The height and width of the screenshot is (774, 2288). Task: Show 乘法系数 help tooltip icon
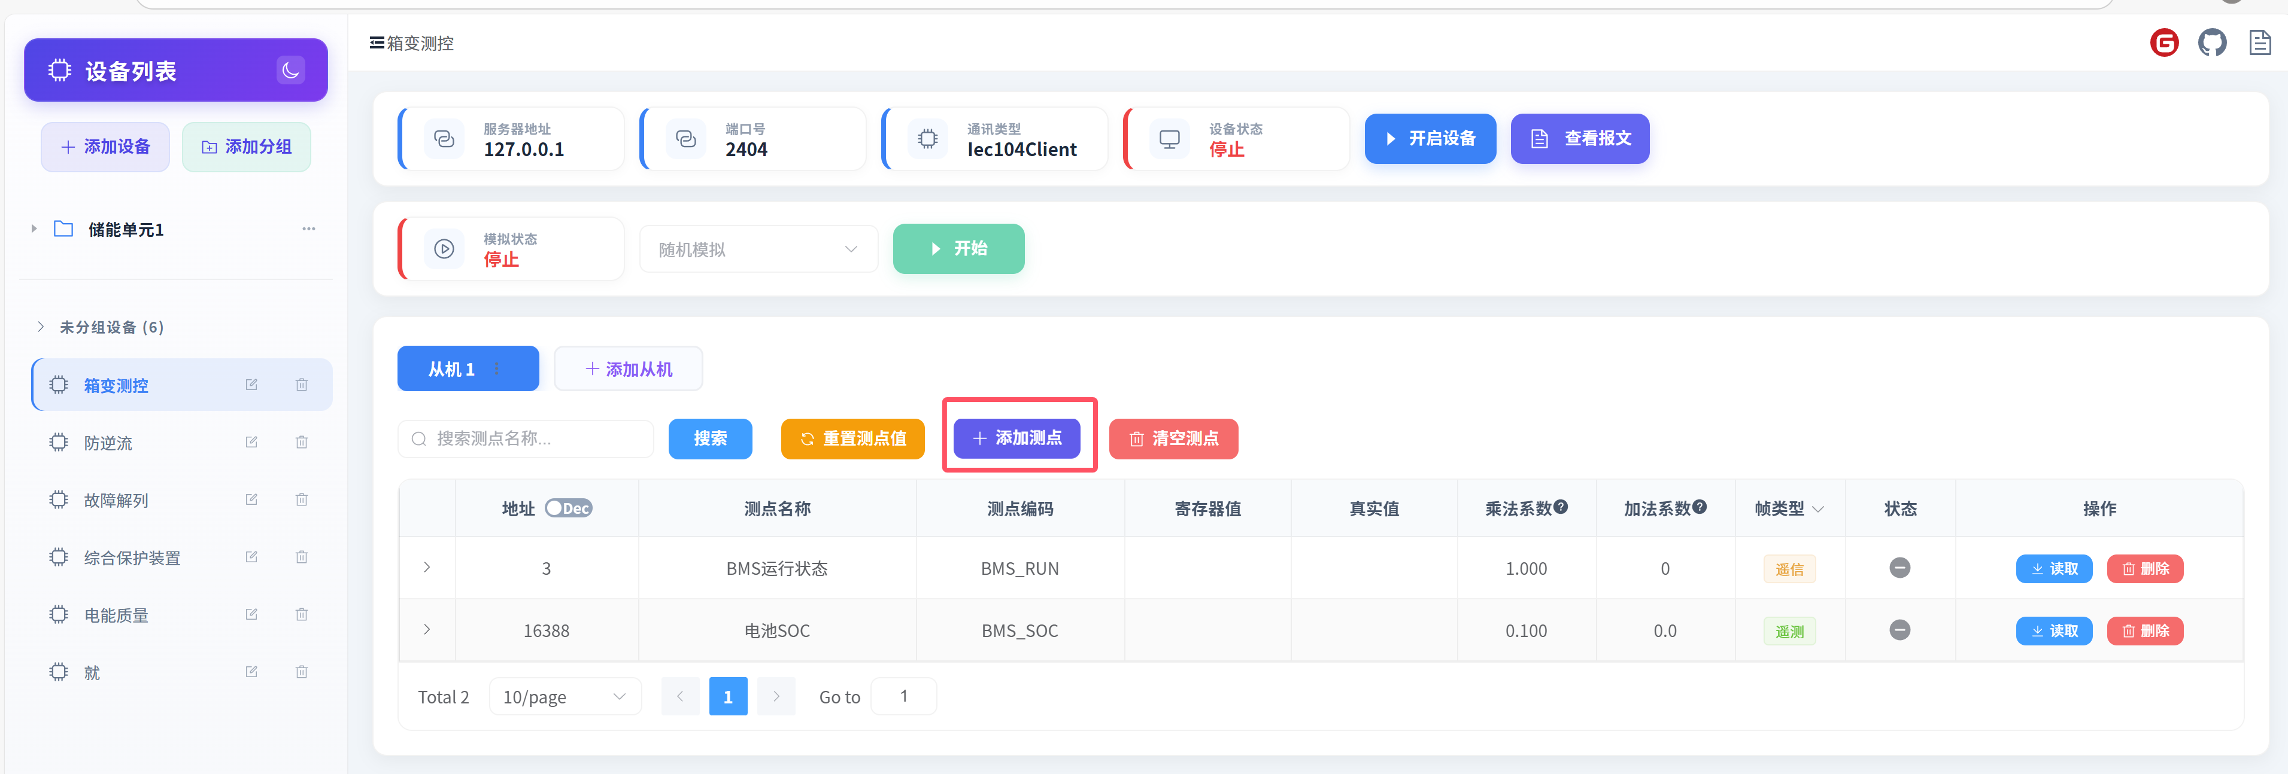(x=1561, y=507)
